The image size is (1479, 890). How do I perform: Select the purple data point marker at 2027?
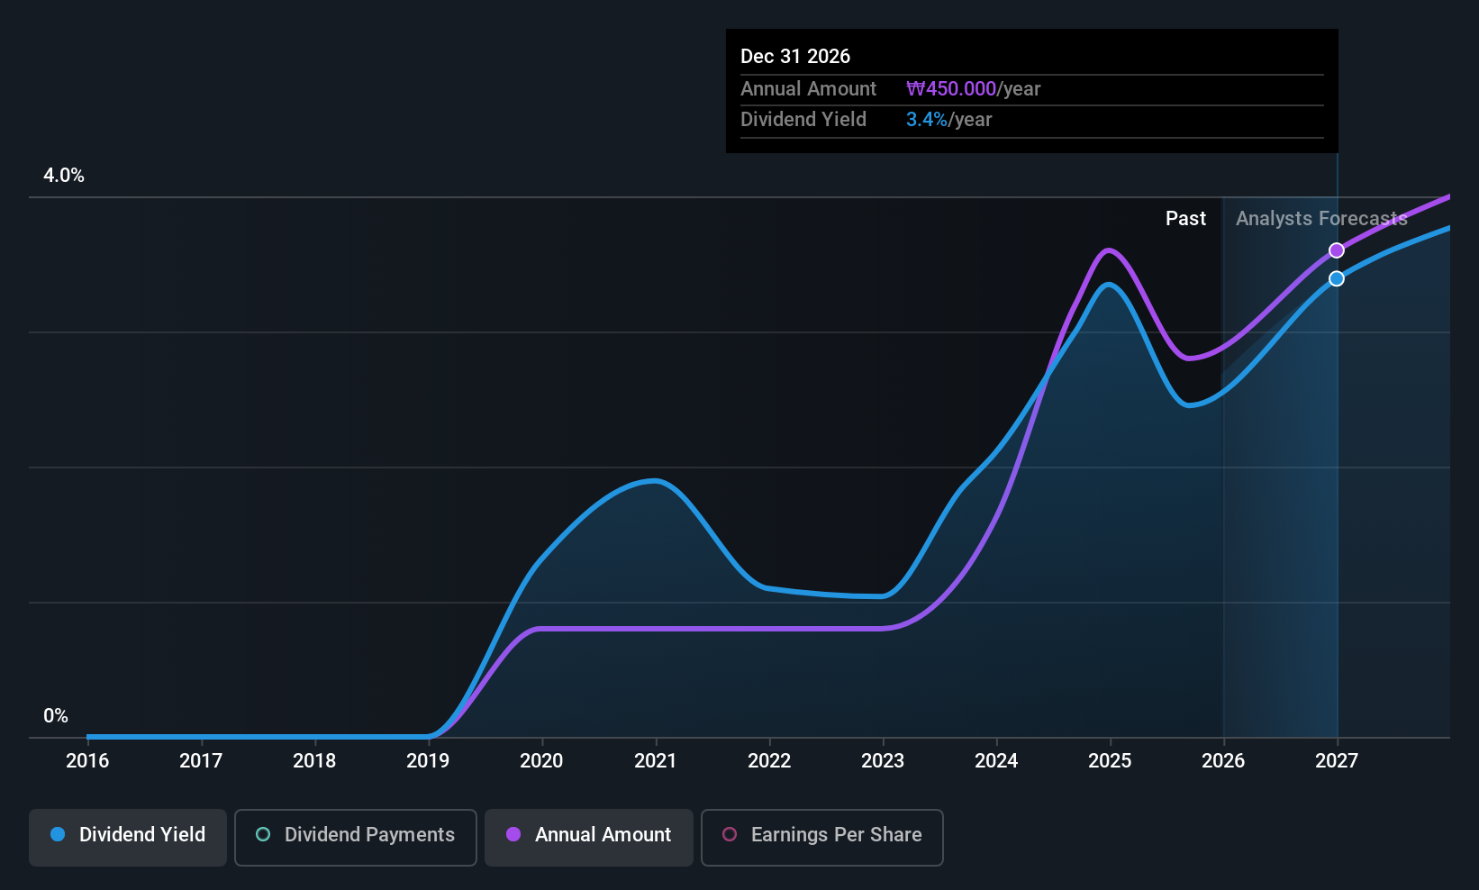click(x=1337, y=250)
